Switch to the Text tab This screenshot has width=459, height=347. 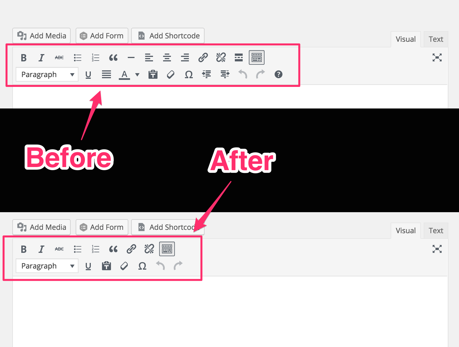click(x=436, y=39)
